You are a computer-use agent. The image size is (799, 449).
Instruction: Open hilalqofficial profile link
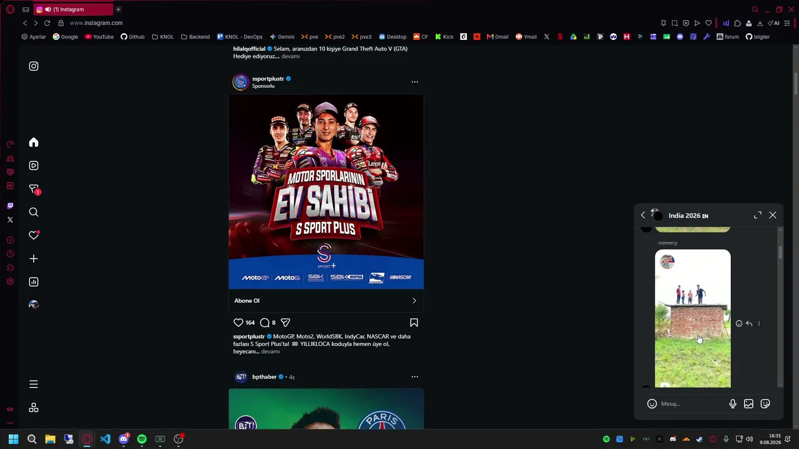[x=250, y=49]
